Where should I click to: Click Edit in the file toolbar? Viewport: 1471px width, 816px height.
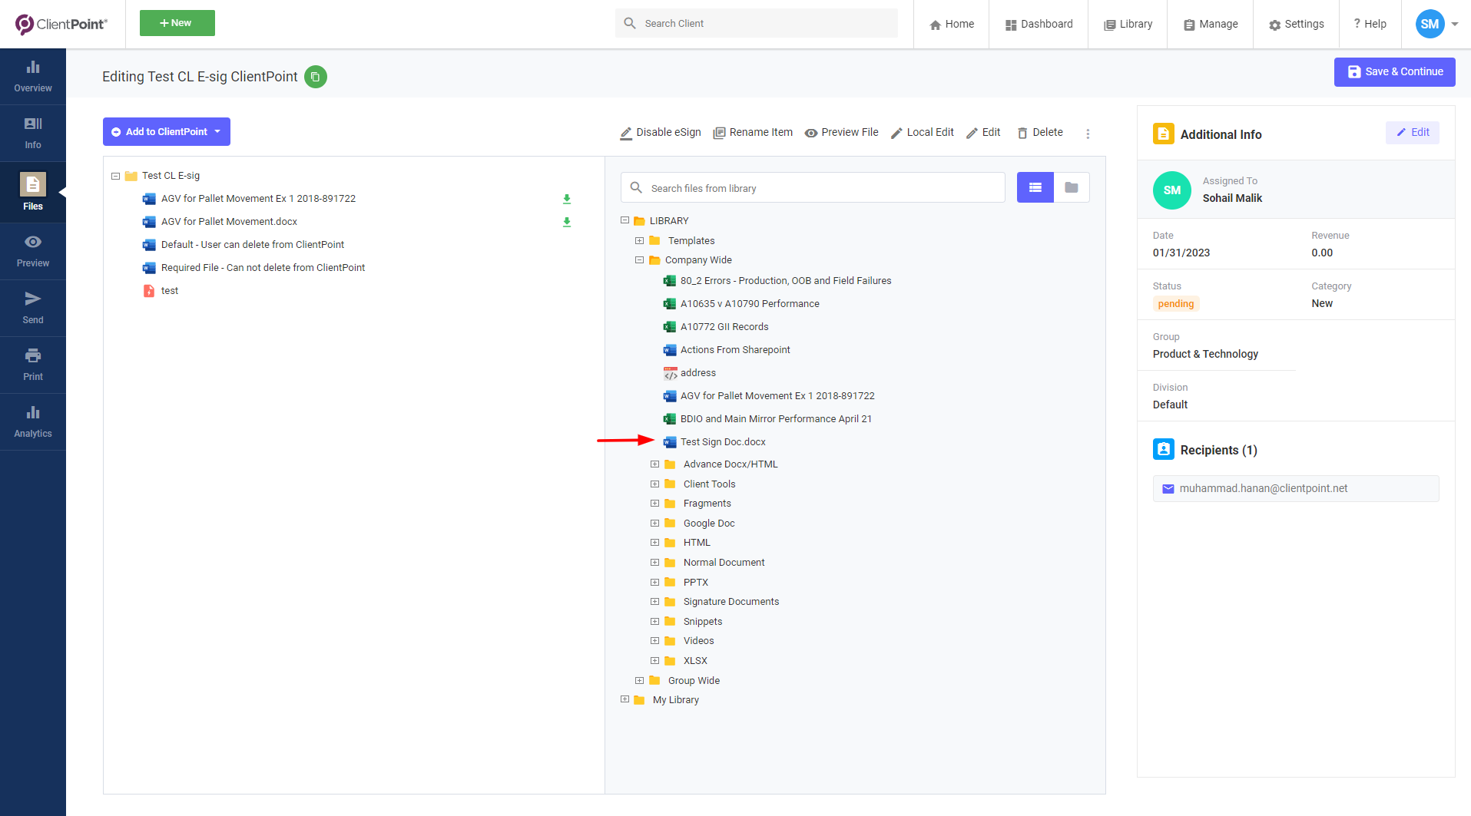[x=983, y=132]
